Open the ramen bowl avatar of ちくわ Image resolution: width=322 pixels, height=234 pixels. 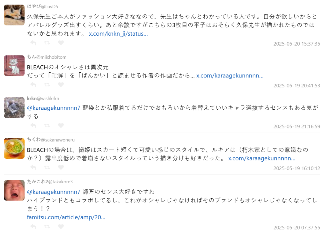pyautogui.click(x=14, y=148)
